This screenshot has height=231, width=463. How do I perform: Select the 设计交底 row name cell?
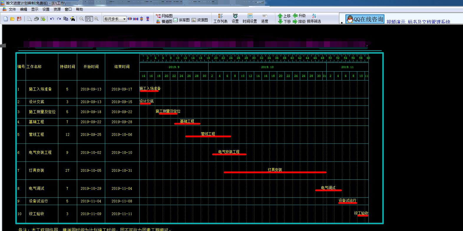(42, 102)
